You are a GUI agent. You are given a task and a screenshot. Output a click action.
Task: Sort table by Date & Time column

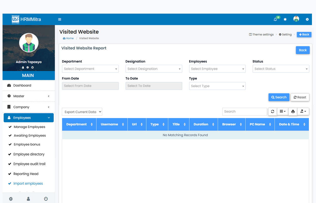[292, 124]
